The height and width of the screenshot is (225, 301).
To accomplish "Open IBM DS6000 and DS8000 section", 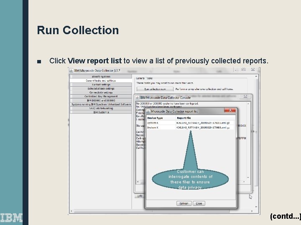I will (x=101, y=100).
